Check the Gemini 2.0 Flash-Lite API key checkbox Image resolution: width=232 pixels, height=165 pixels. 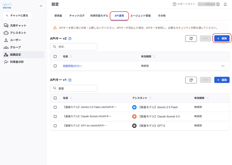coord(55,107)
